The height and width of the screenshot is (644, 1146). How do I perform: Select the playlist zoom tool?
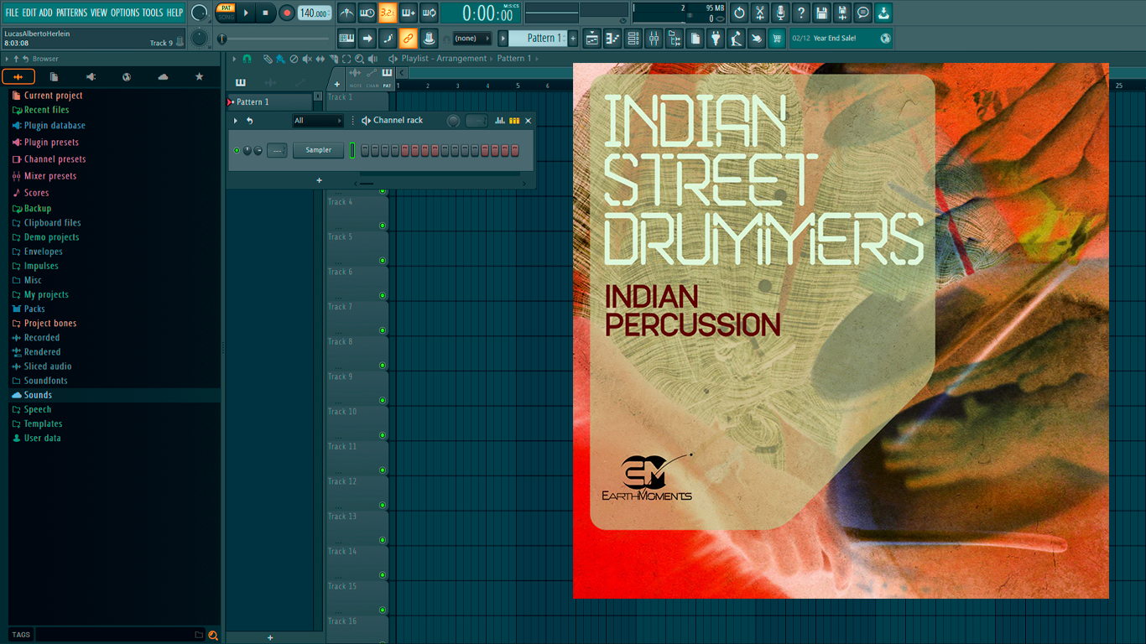[x=359, y=59]
